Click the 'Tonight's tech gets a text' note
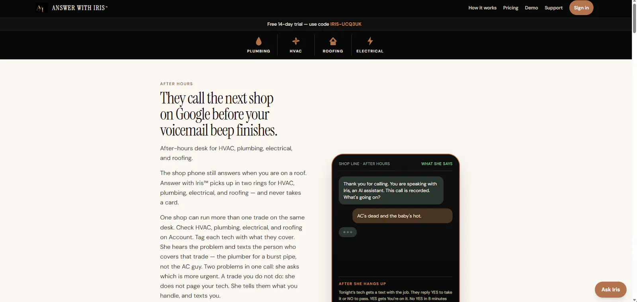This screenshot has width=637, height=302. pyautogui.click(x=395, y=295)
